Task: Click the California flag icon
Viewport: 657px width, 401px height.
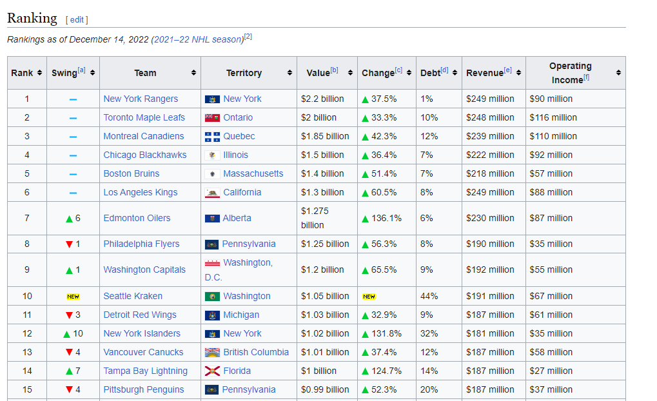Action: click(212, 193)
